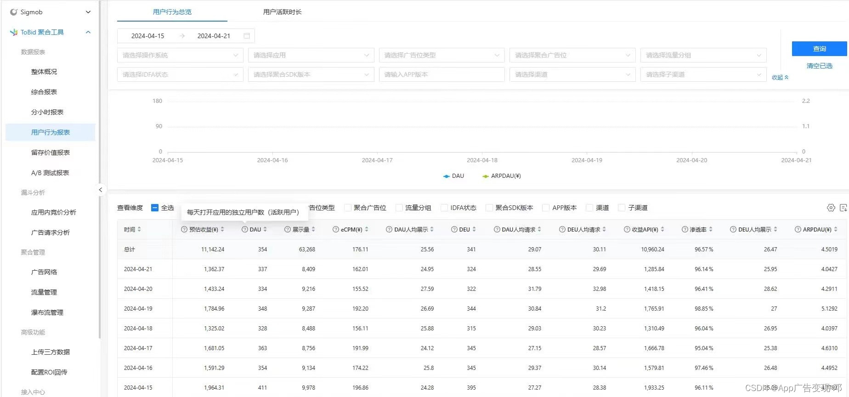Open the 请选择聚合SDK版本 dropdown

[311, 74]
